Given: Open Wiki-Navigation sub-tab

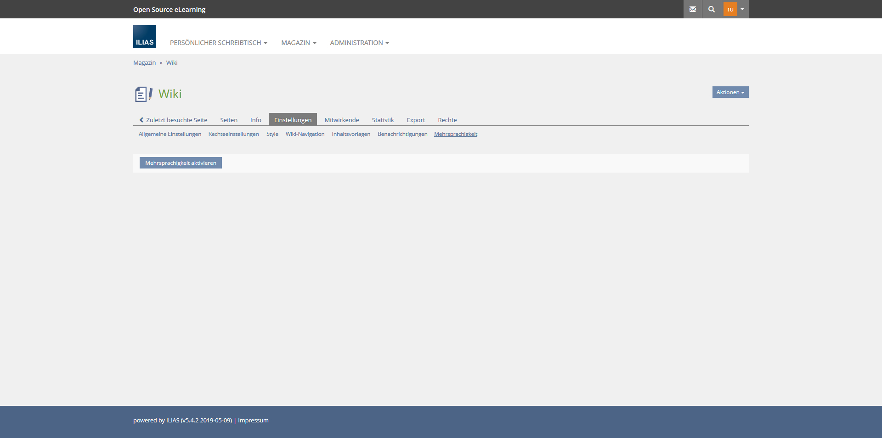Looking at the screenshot, I should pos(305,134).
